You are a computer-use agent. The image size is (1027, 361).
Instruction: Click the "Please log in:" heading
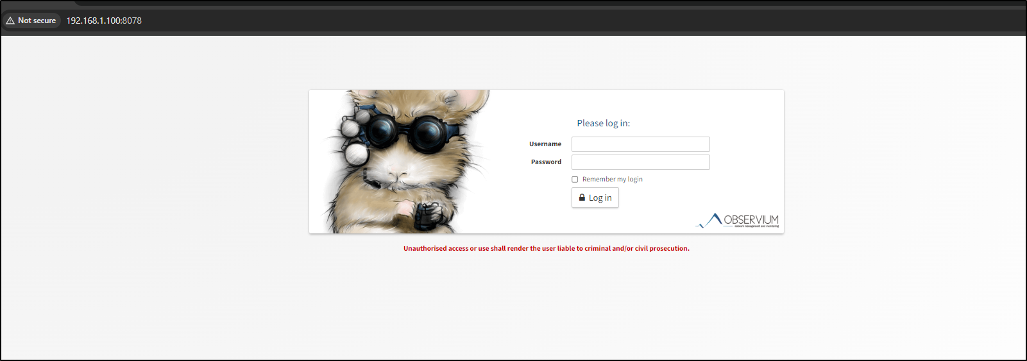point(603,123)
